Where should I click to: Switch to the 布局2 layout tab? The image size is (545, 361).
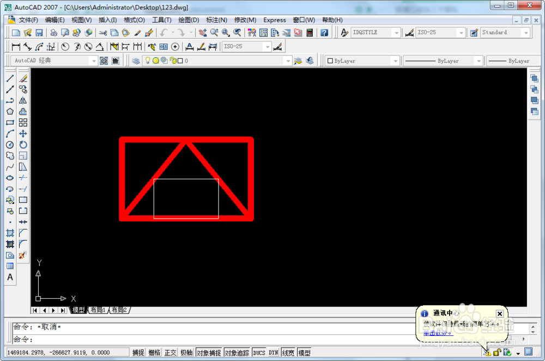[x=119, y=310]
